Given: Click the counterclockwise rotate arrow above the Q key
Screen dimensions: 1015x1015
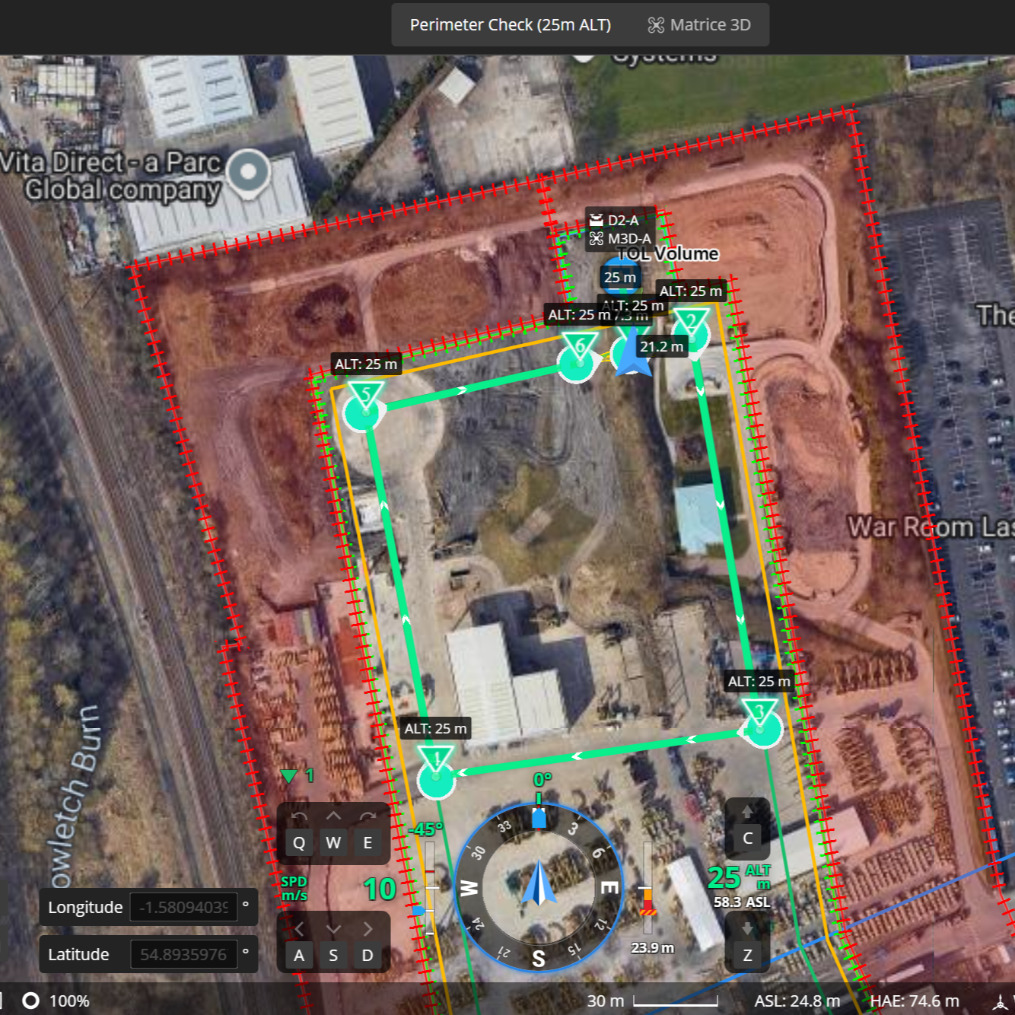Looking at the screenshot, I should coord(298,816).
